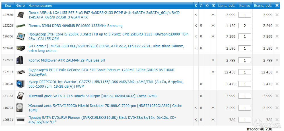This screenshot has height=131, width=284.
Task: Select product code 127536
Action: point(8,15)
